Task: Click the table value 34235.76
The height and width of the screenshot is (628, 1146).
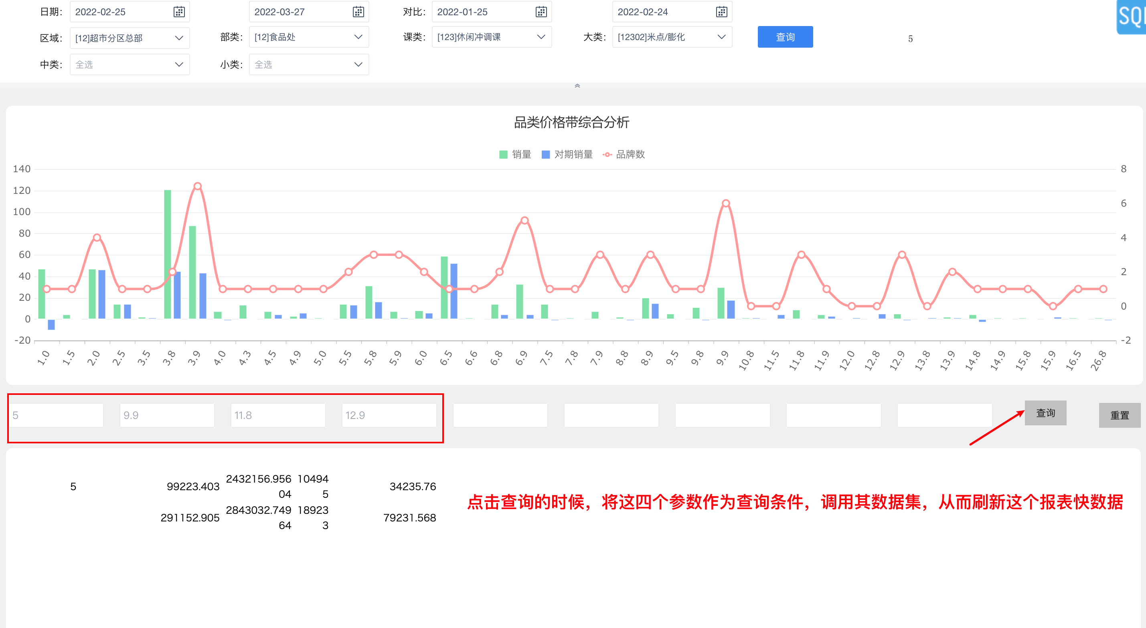Action: pyautogui.click(x=413, y=487)
